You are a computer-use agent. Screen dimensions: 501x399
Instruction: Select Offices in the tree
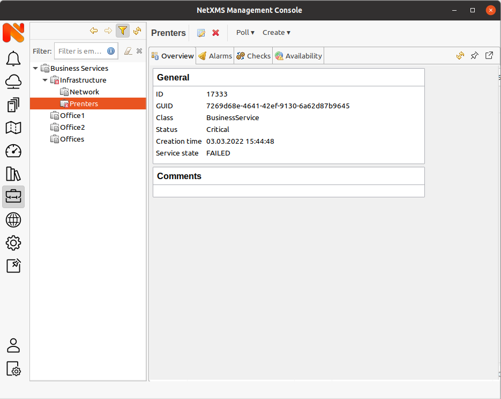pyautogui.click(x=72, y=139)
